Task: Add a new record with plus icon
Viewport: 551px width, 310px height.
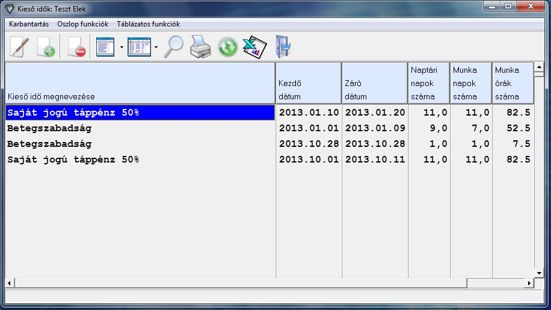Action: (x=46, y=46)
